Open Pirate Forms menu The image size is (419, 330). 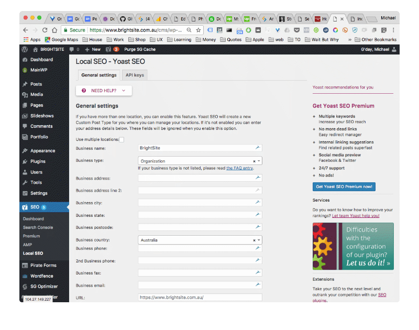click(44, 266)
